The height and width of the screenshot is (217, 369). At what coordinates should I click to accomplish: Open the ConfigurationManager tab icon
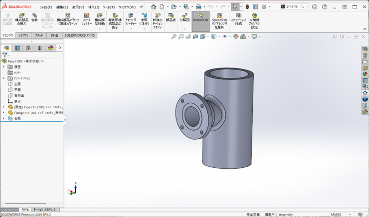tap(28, 48)
